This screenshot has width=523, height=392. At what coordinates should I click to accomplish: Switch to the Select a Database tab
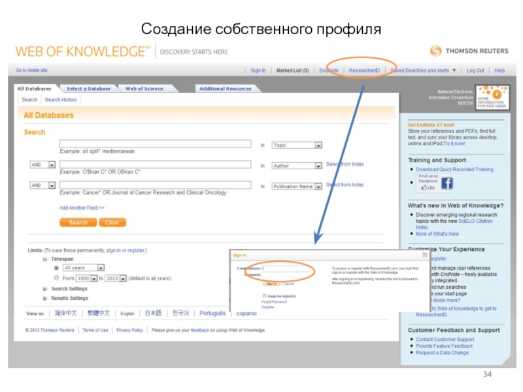coord(88,89)
